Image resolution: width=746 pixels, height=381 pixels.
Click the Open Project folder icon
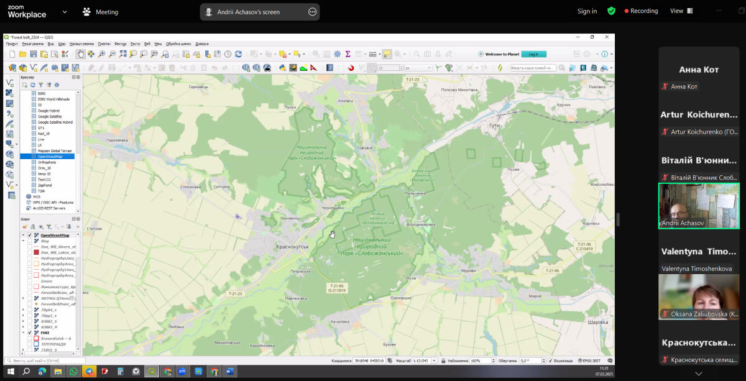click(23, 54)
